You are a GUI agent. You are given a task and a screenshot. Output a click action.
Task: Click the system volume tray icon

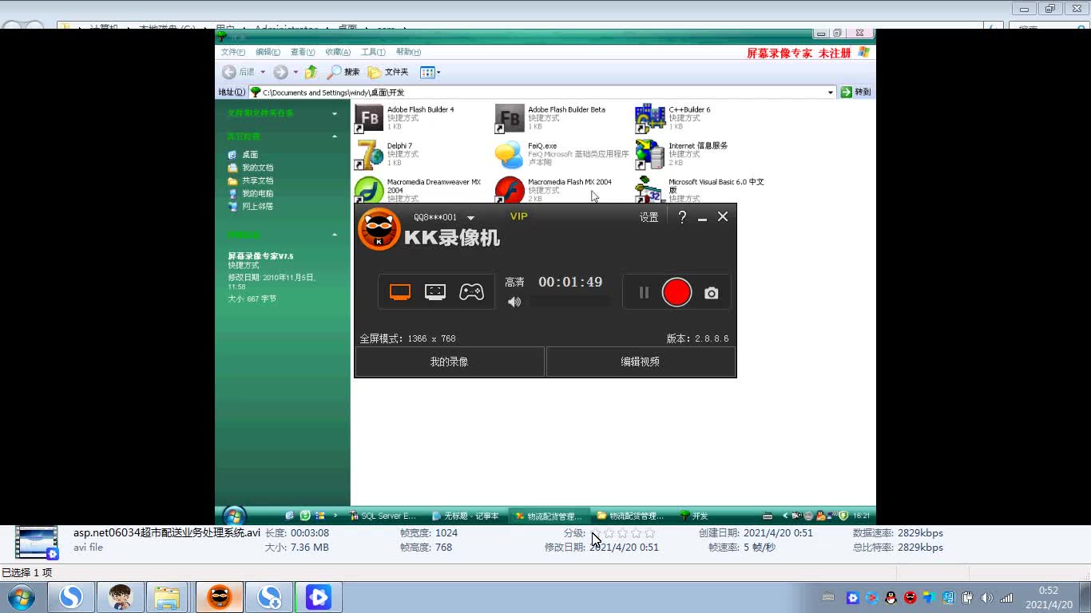tap(986, 597)
